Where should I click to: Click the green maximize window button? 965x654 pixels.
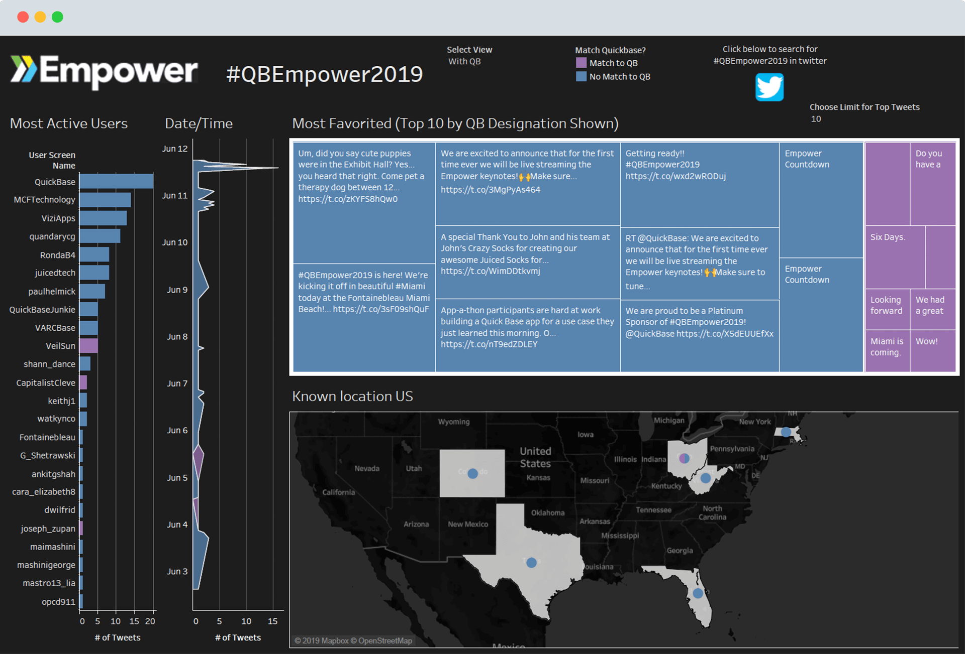click(58, 17)
